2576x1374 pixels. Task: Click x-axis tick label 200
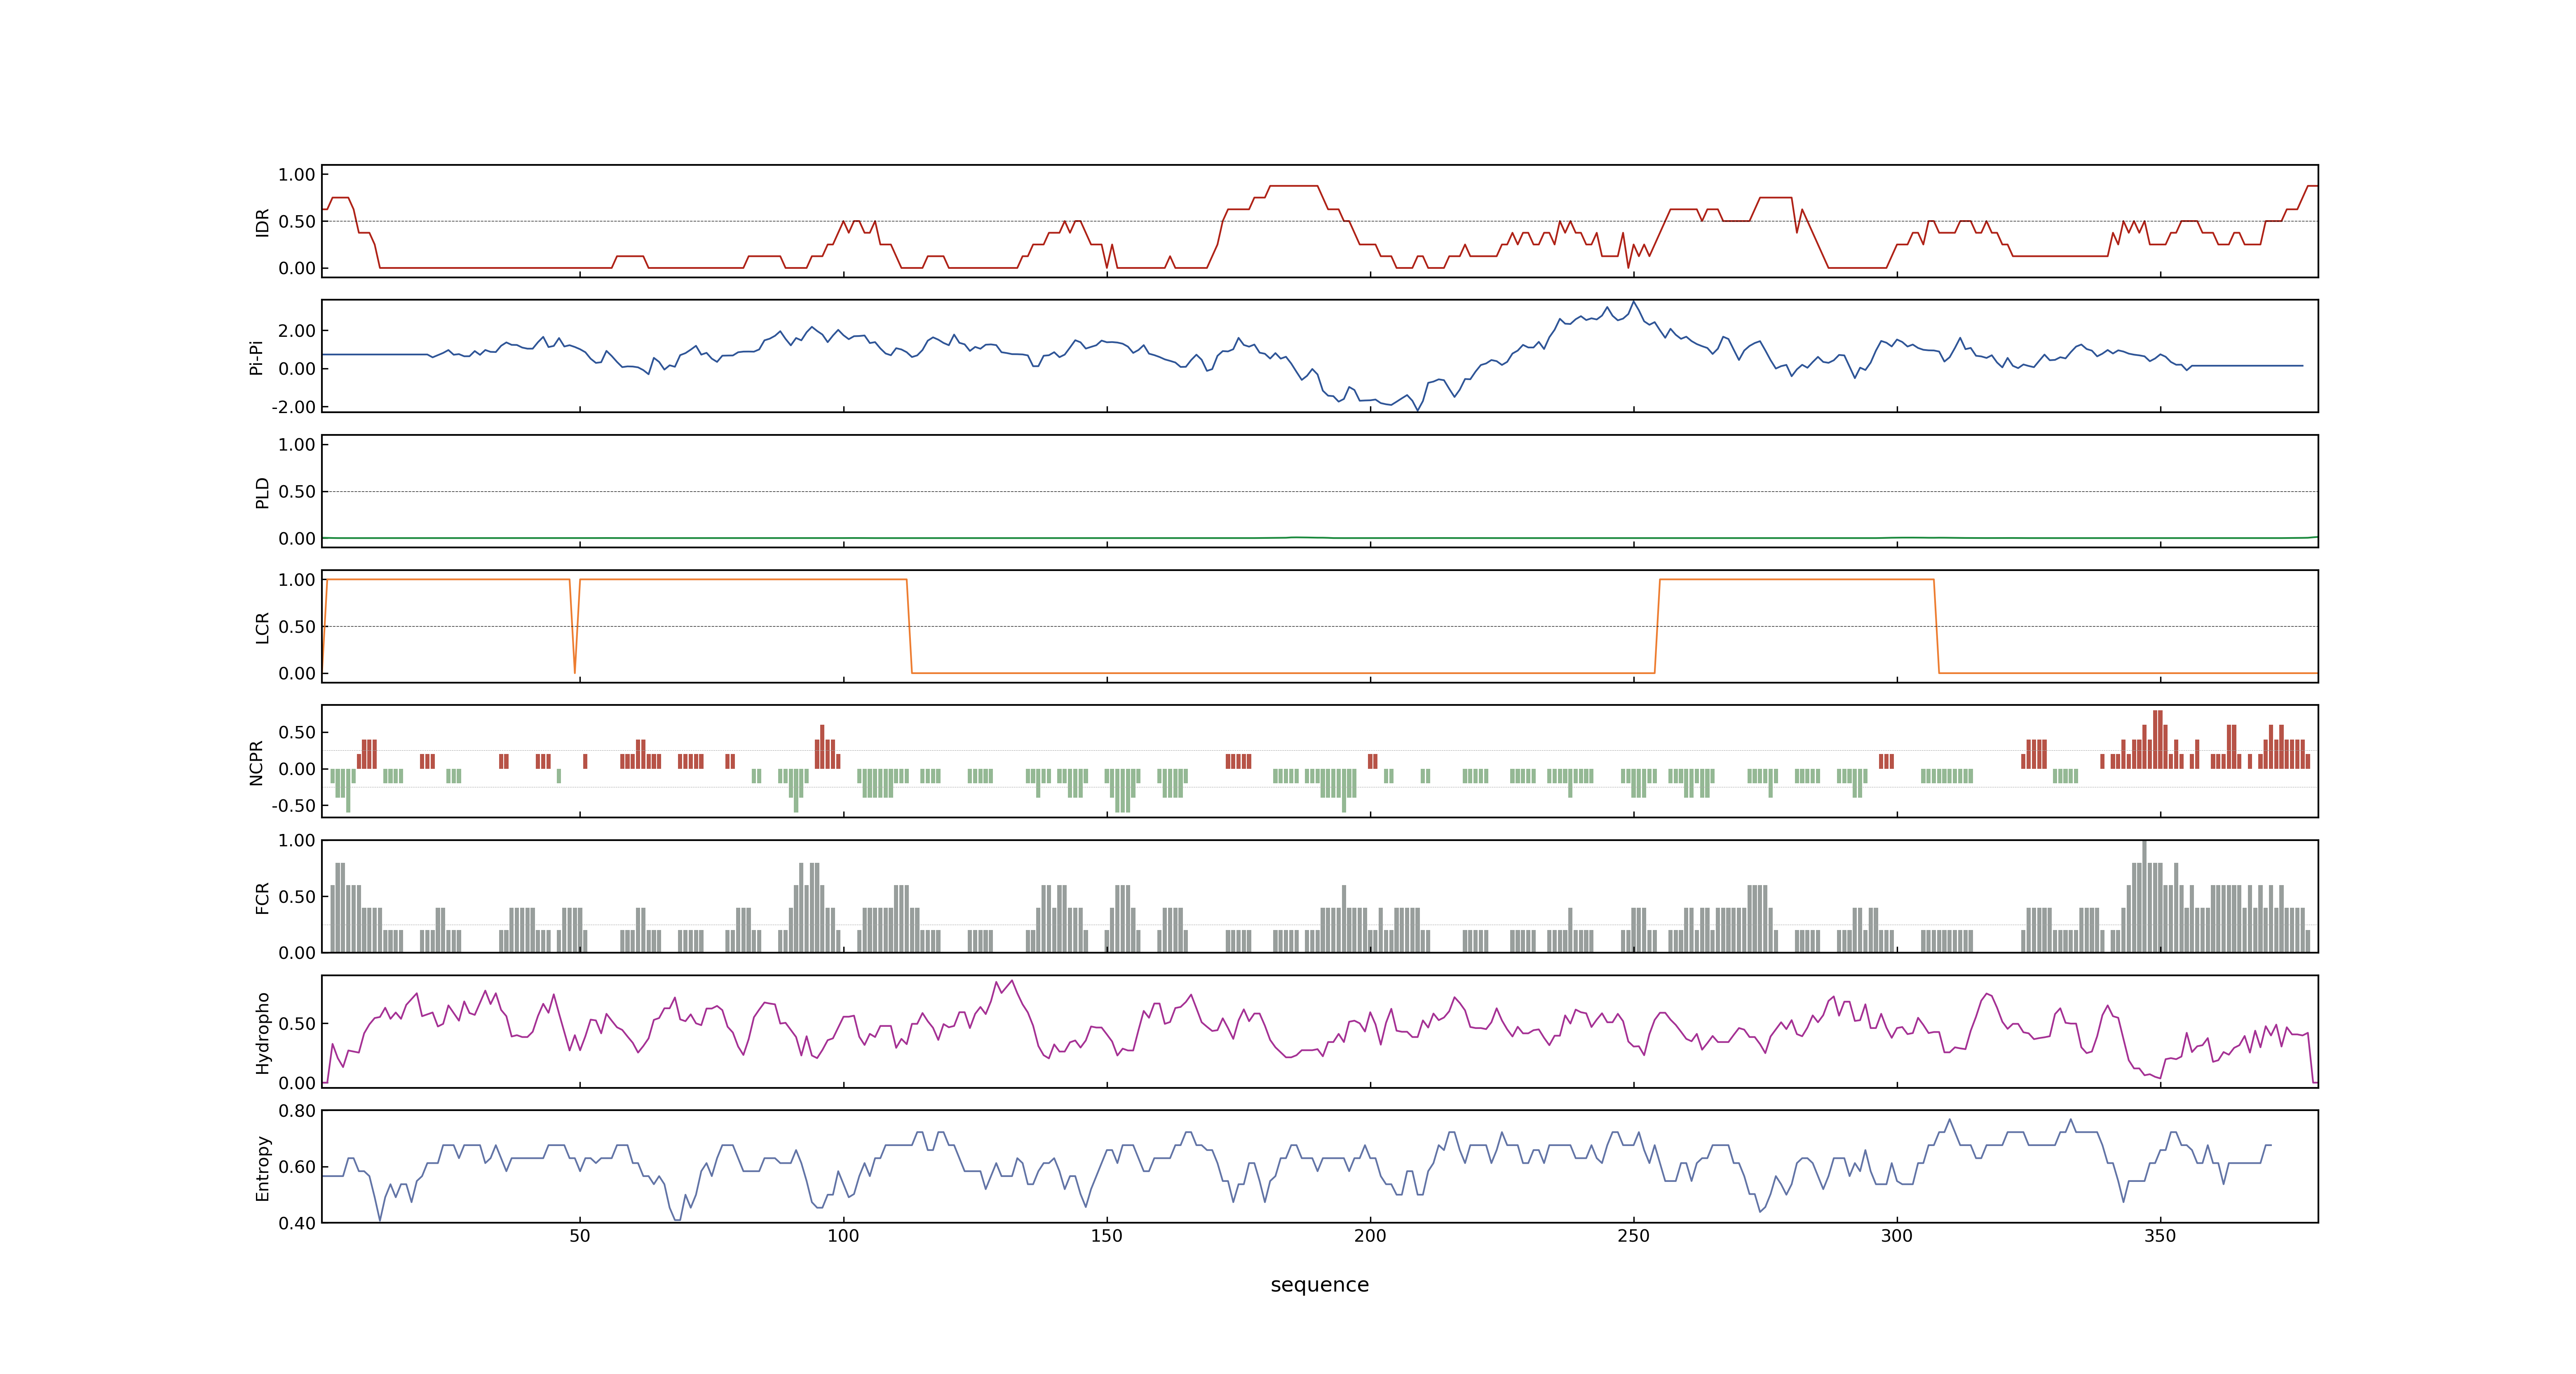1370,1236
